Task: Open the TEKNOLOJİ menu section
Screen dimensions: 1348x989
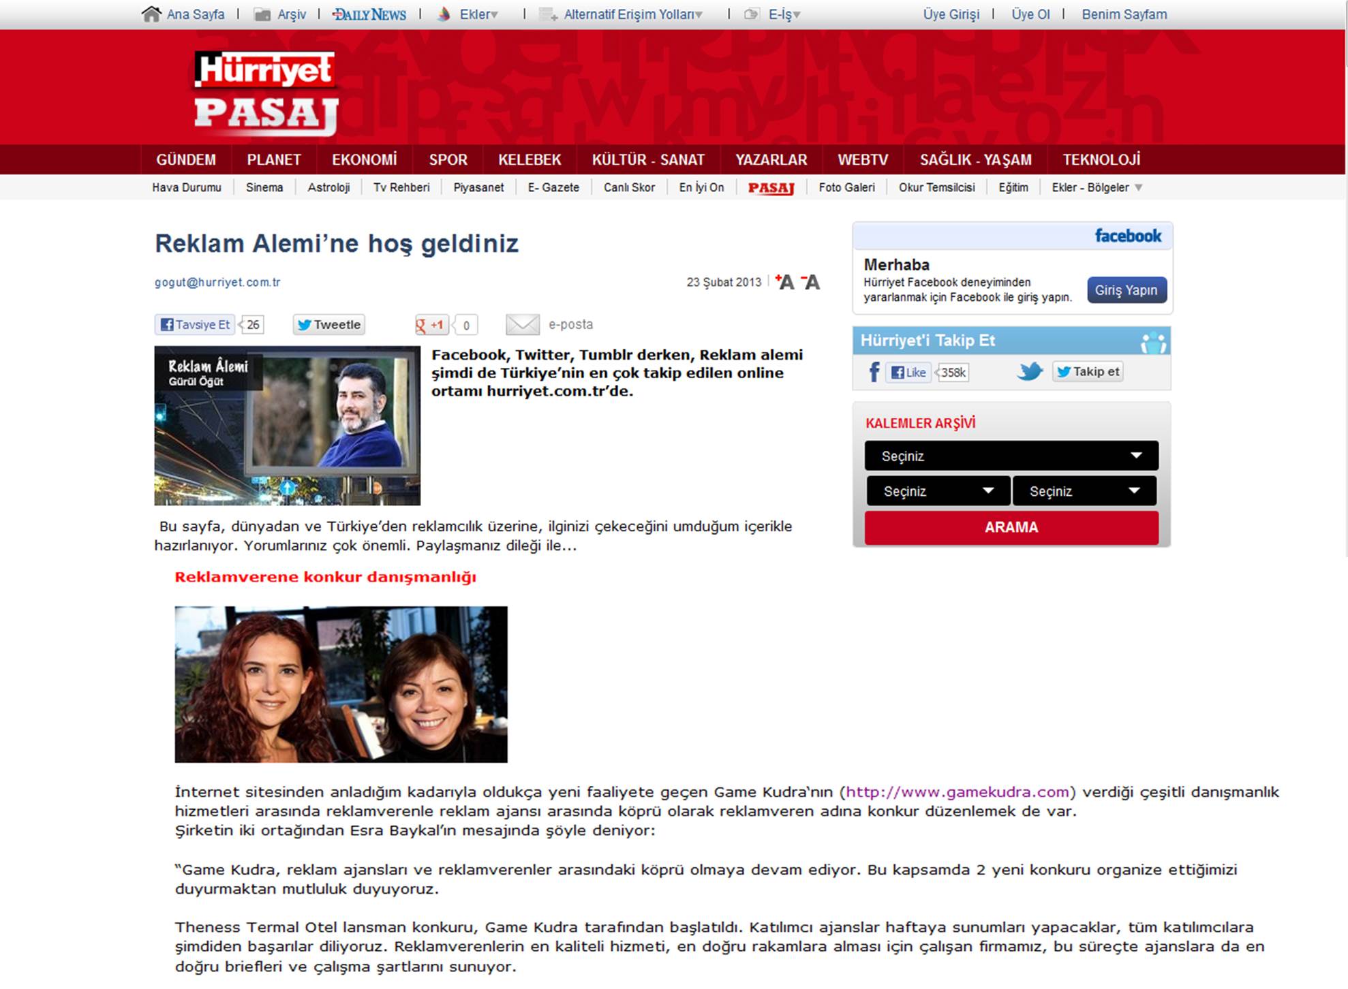Action: [1101, 159]
